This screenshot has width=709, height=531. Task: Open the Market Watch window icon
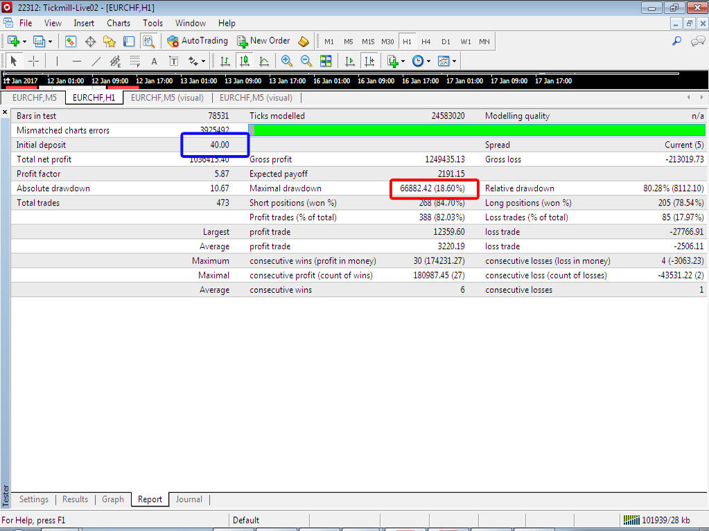pyautogui.click(x=71, y=41)
